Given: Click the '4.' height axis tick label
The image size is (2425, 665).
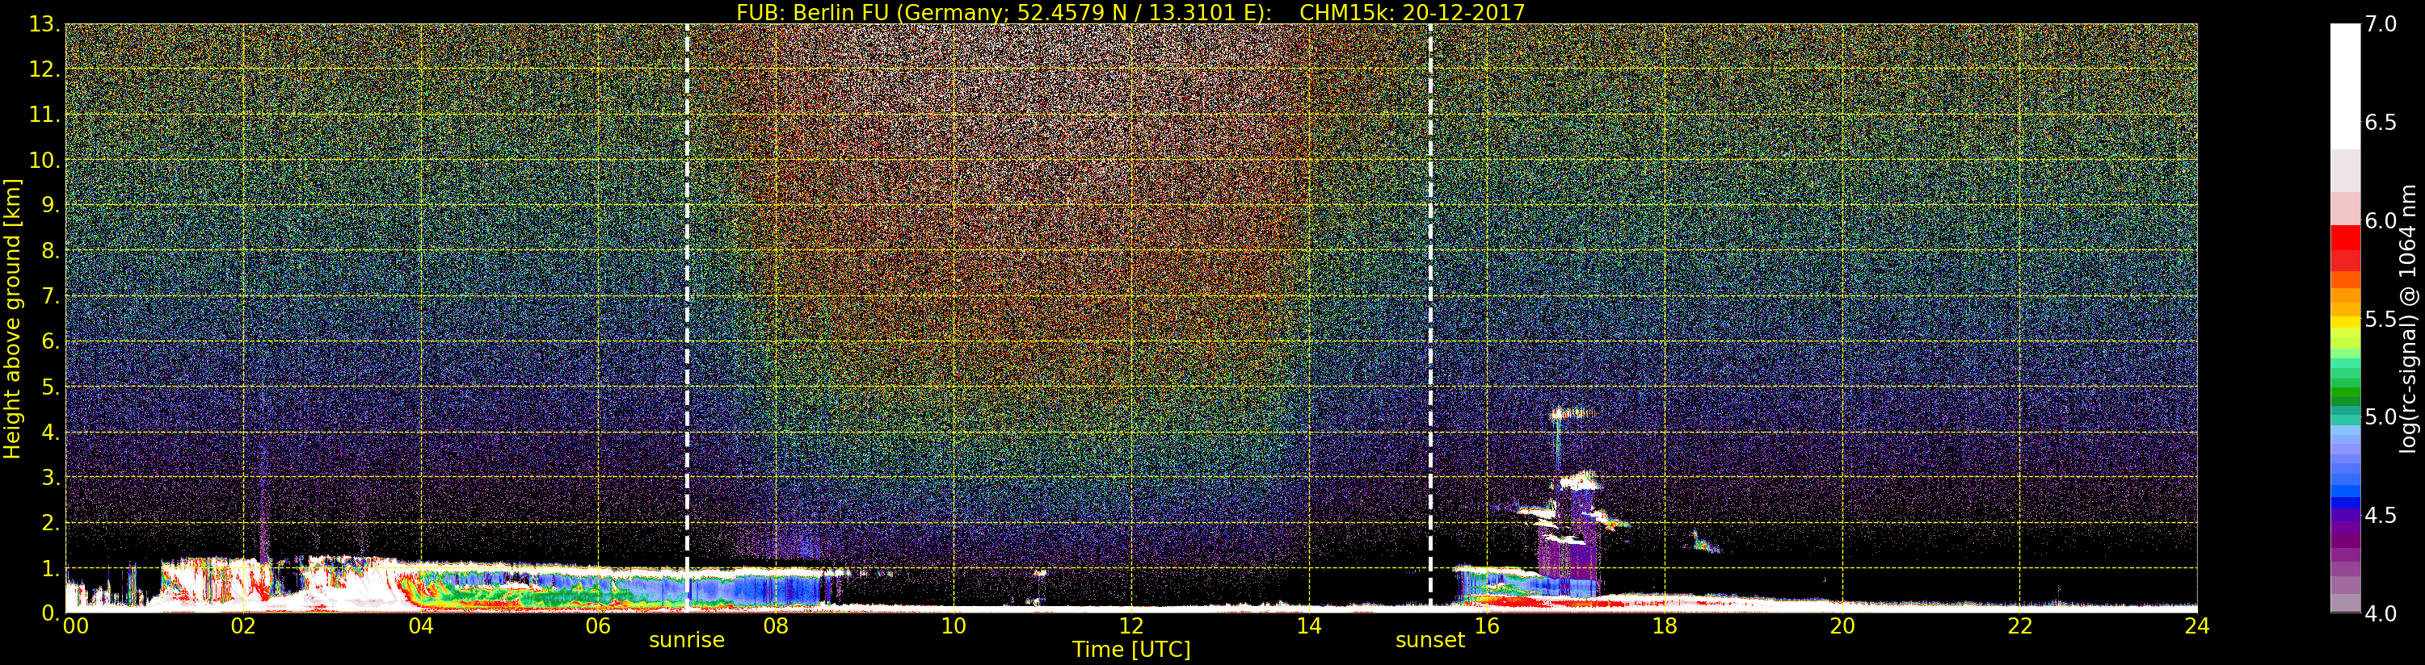Looking at the screenshot, I should click(51, 433).
